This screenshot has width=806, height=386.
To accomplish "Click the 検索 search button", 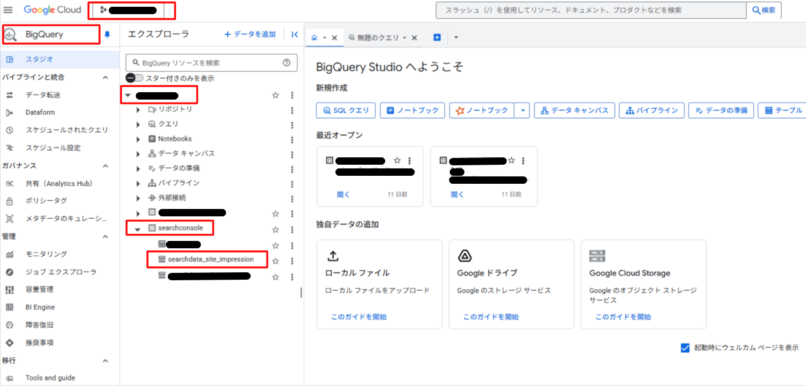I will (x=764, y=10).
